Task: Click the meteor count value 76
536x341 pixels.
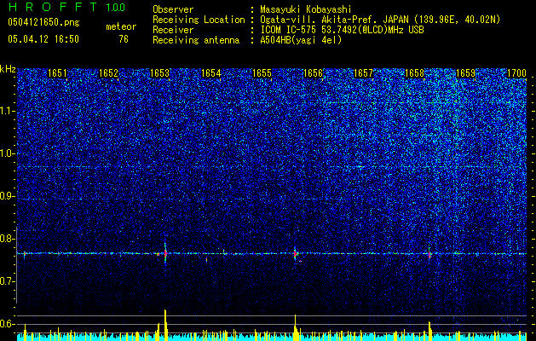Action: coord(124,39)
